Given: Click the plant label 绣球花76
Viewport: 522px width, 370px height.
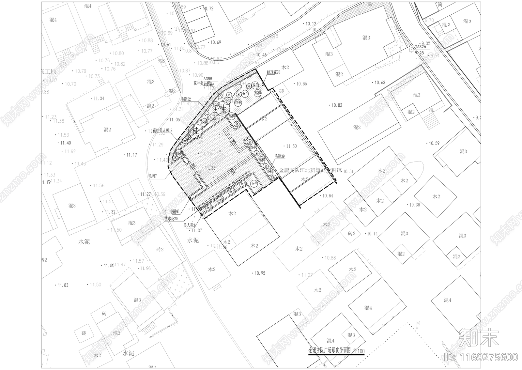Looking at the screenshot, I should pyautogui.click(x=274, y=72).
